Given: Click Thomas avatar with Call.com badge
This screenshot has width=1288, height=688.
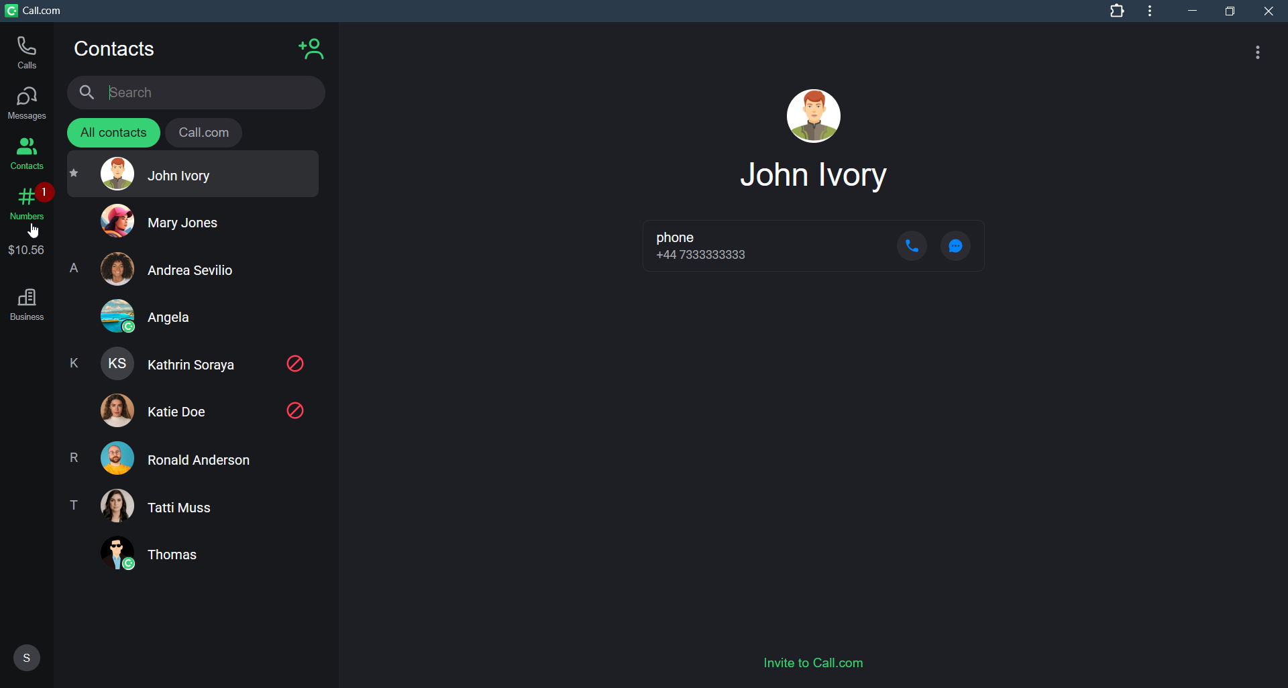Looking at the screenshot, I should [117, 553].
